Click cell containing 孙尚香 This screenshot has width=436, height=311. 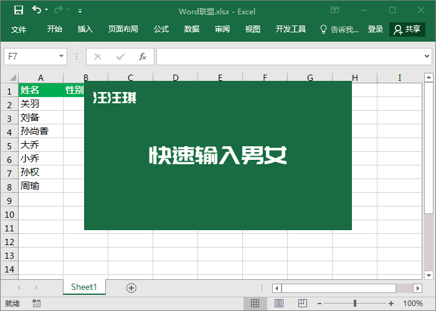click(41, 131)
